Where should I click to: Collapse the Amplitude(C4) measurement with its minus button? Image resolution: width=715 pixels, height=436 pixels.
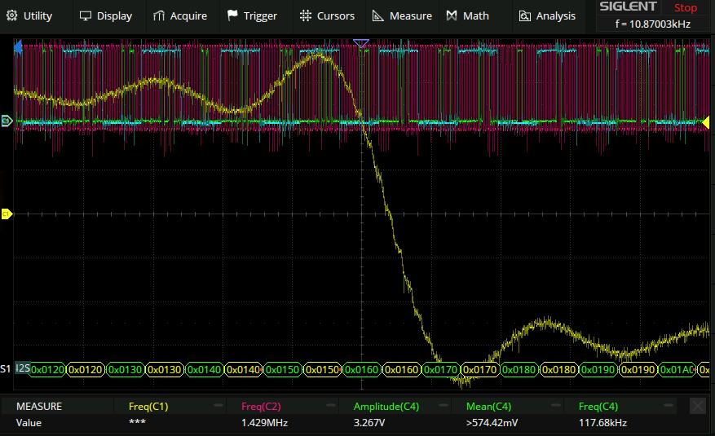pos(444,406)
